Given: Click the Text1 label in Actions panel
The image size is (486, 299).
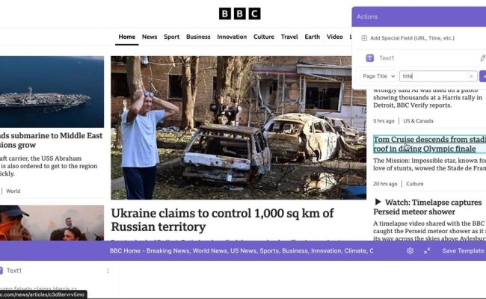Looking at the screenshot, I should pos(387,58).
